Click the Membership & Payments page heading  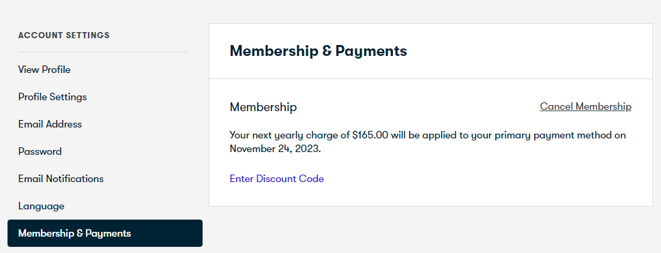(319, 51)
